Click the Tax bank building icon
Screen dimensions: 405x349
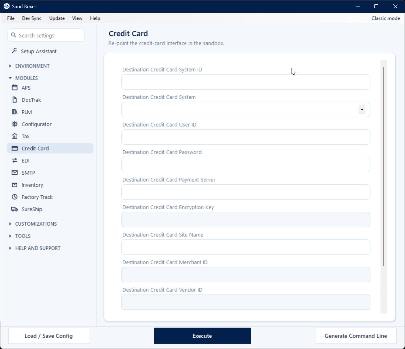15,136
